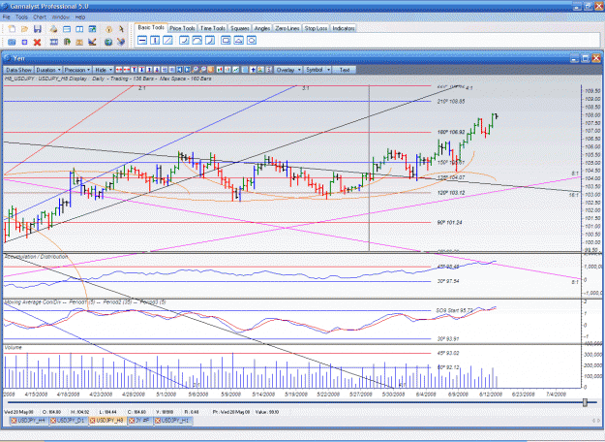Click the 120° 103.12 price level label
Screen dimensions: 605x442
[x=451, y=193]
